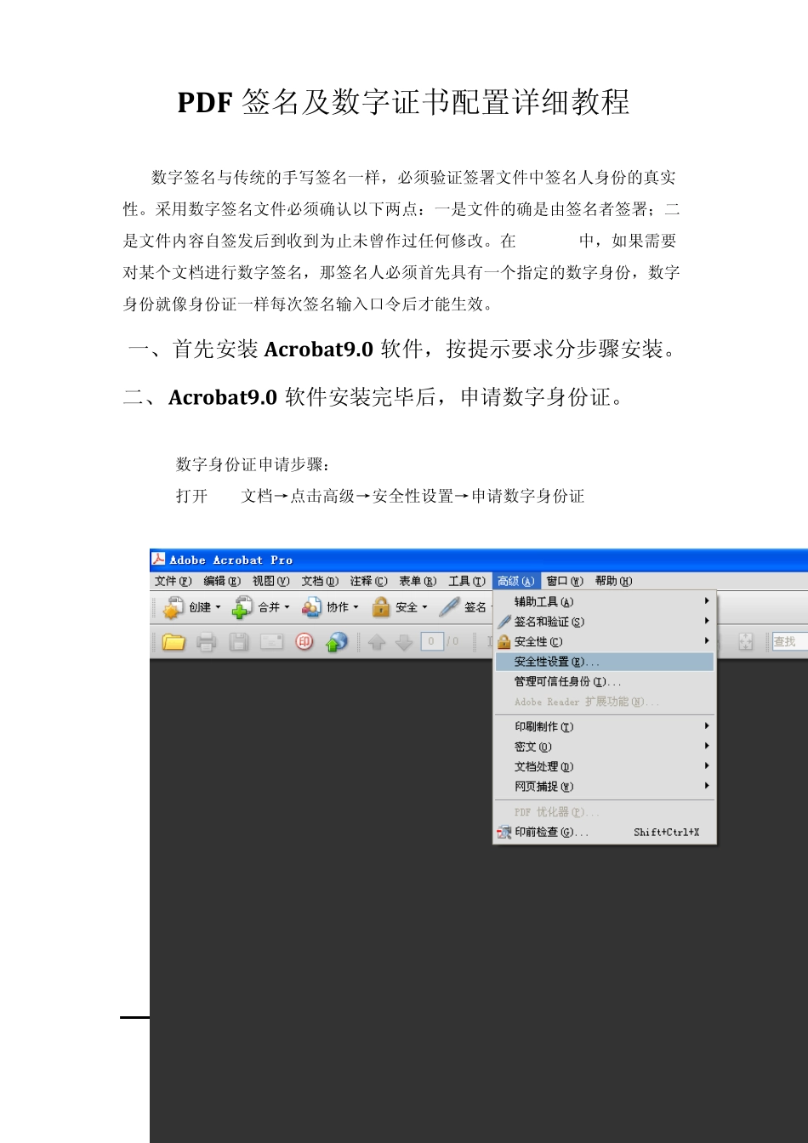Click the next page down arrow
The height and width of the screenshot is (1143, 808).
point(404,642)
